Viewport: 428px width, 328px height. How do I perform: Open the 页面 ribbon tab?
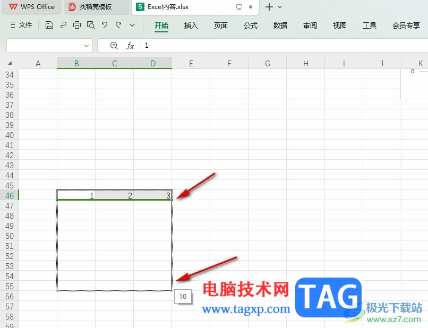[x=220, y=25]
